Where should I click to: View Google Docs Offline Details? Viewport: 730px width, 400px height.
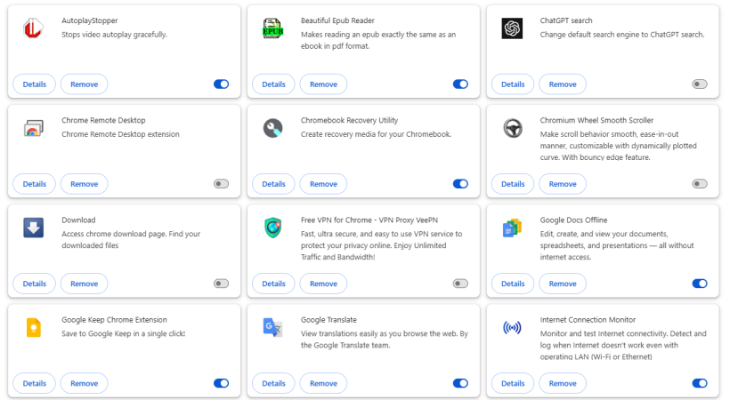click(x=513, y=284)
